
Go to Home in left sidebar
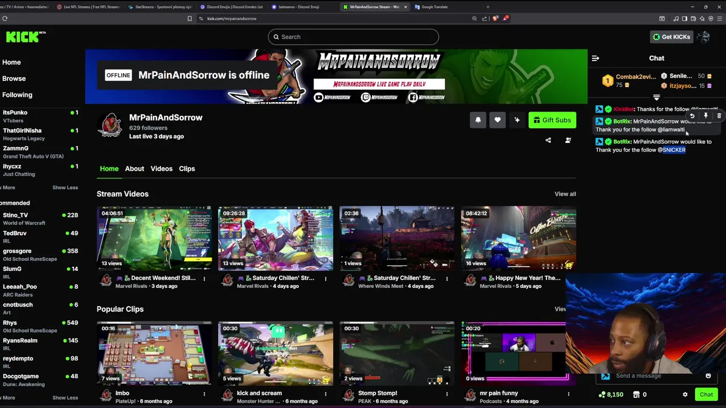[x=11, y=62]
